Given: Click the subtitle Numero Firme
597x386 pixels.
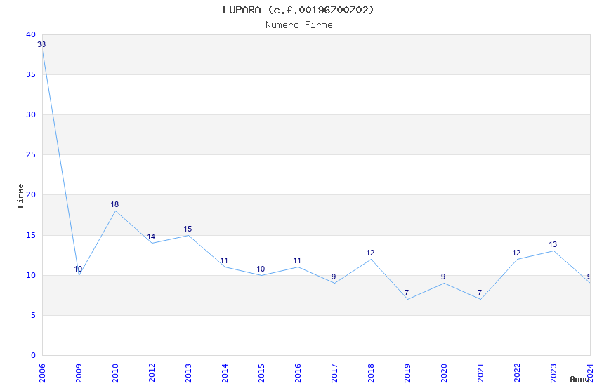Looking at the screenshot, I should click(x=299, y=25).
